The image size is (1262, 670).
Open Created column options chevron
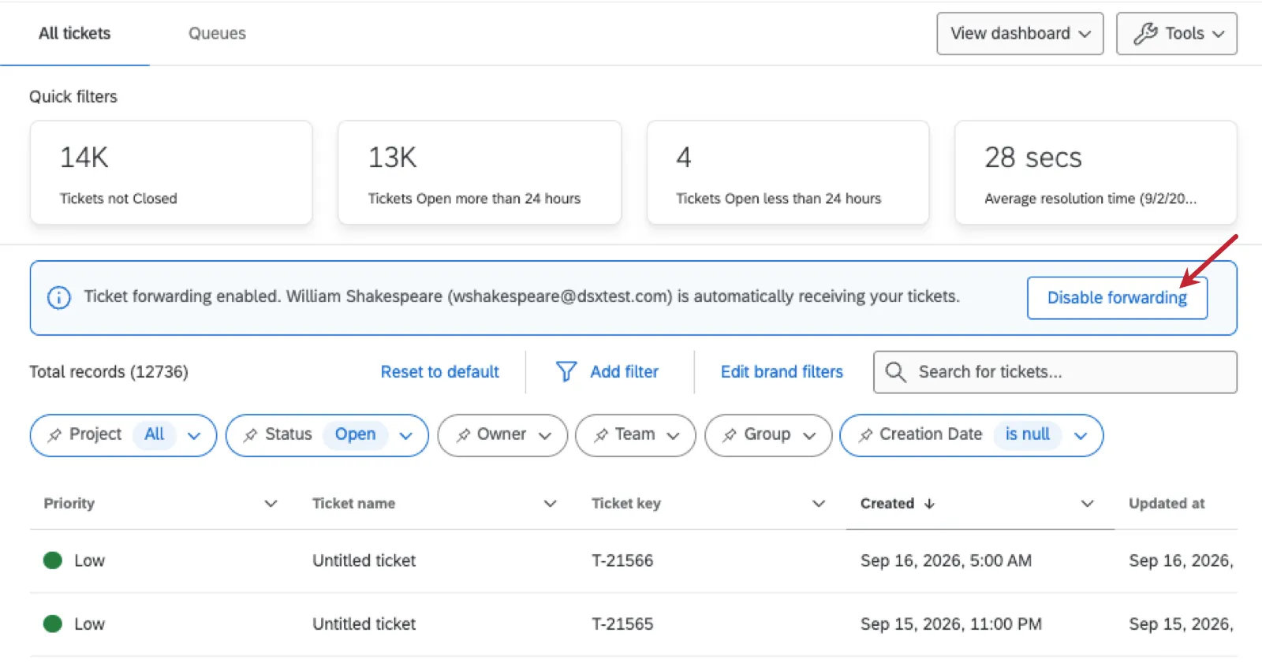click(1087, 504)
